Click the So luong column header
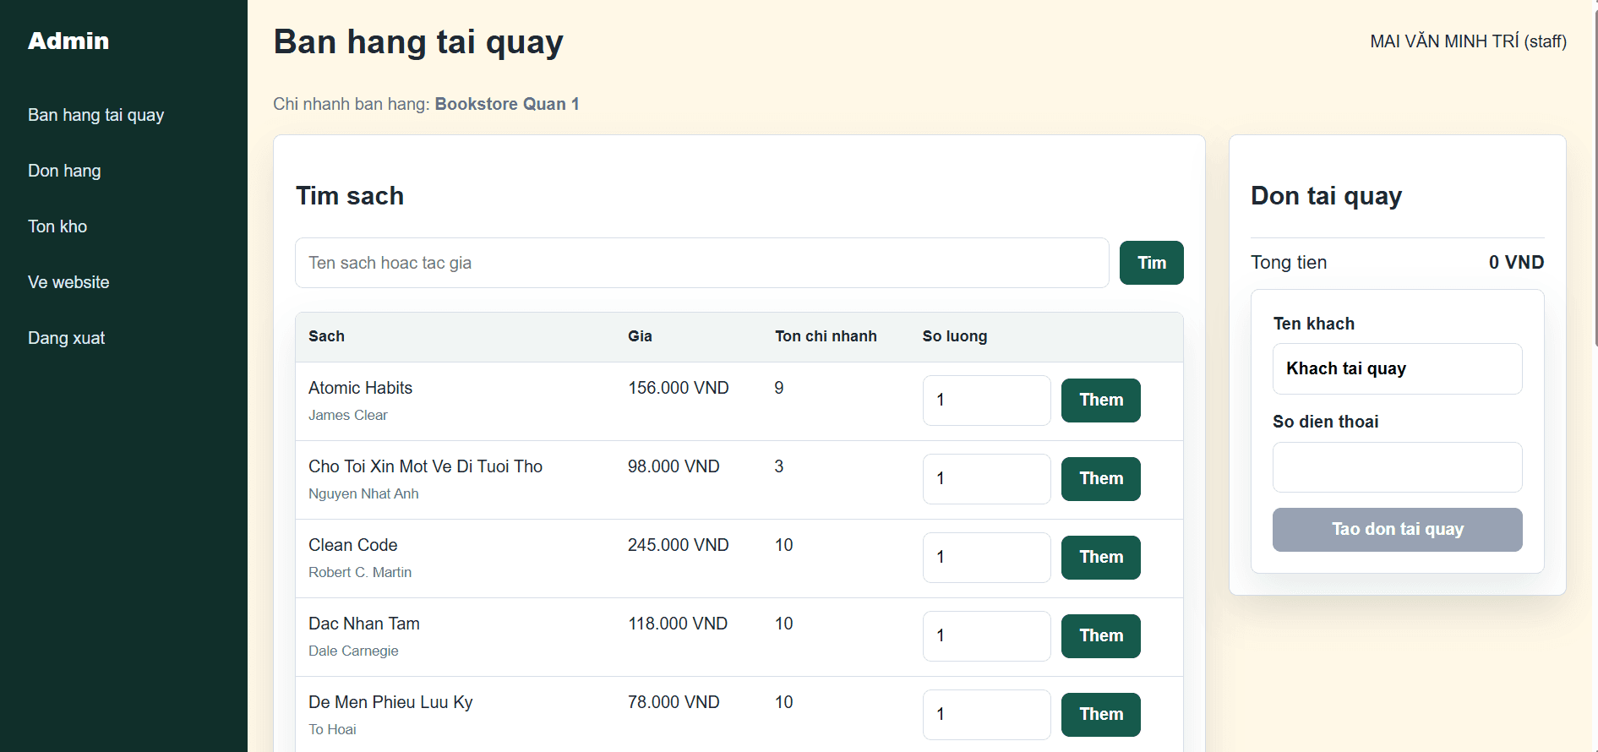Screen dimensions: 1598x752 954,336
